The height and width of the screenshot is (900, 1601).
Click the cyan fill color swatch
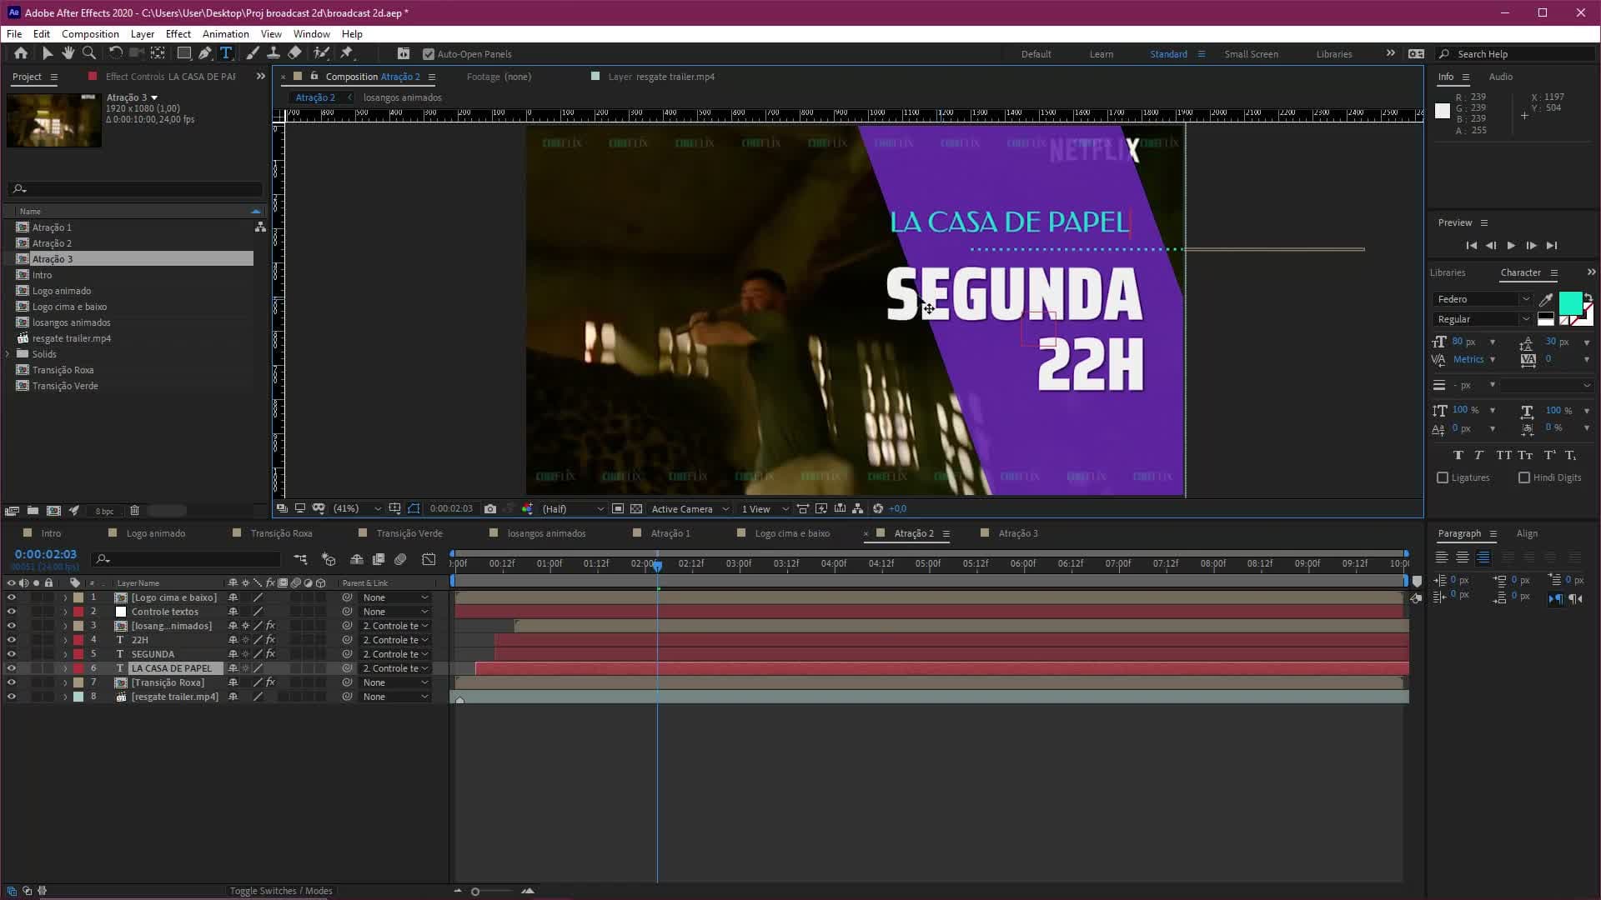tap(1571, 303)
